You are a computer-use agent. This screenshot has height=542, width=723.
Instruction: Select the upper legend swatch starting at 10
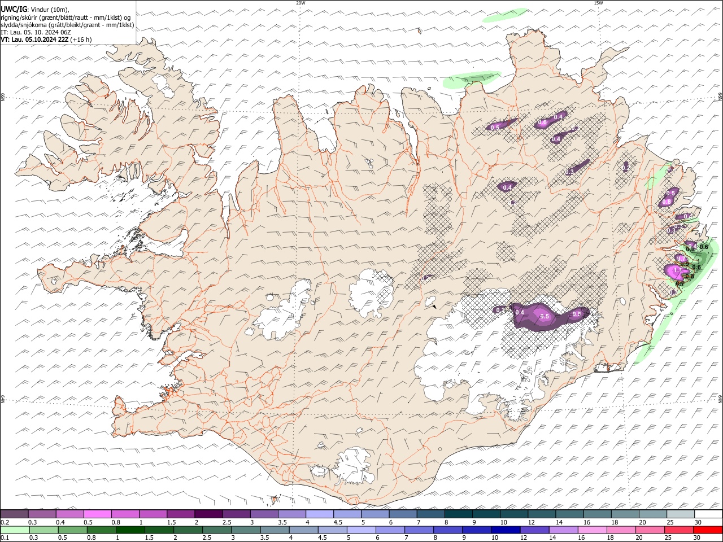click(x=514, y=514)
